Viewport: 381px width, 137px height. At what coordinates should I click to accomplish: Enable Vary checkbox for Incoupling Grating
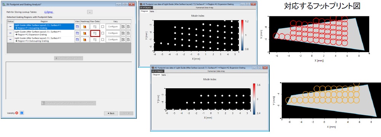[103, 27]
